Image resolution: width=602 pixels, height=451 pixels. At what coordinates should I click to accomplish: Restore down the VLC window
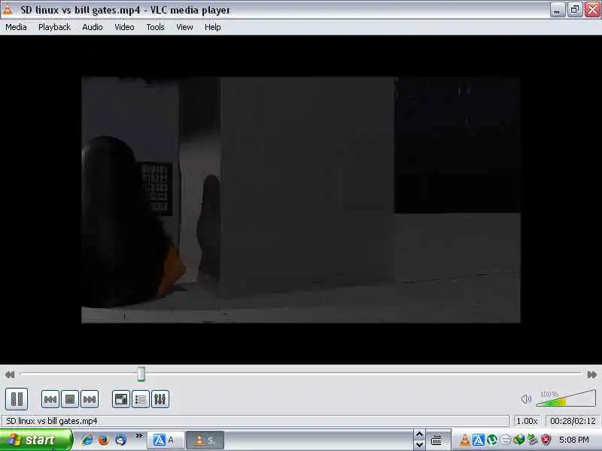click(x=575, y=10)
